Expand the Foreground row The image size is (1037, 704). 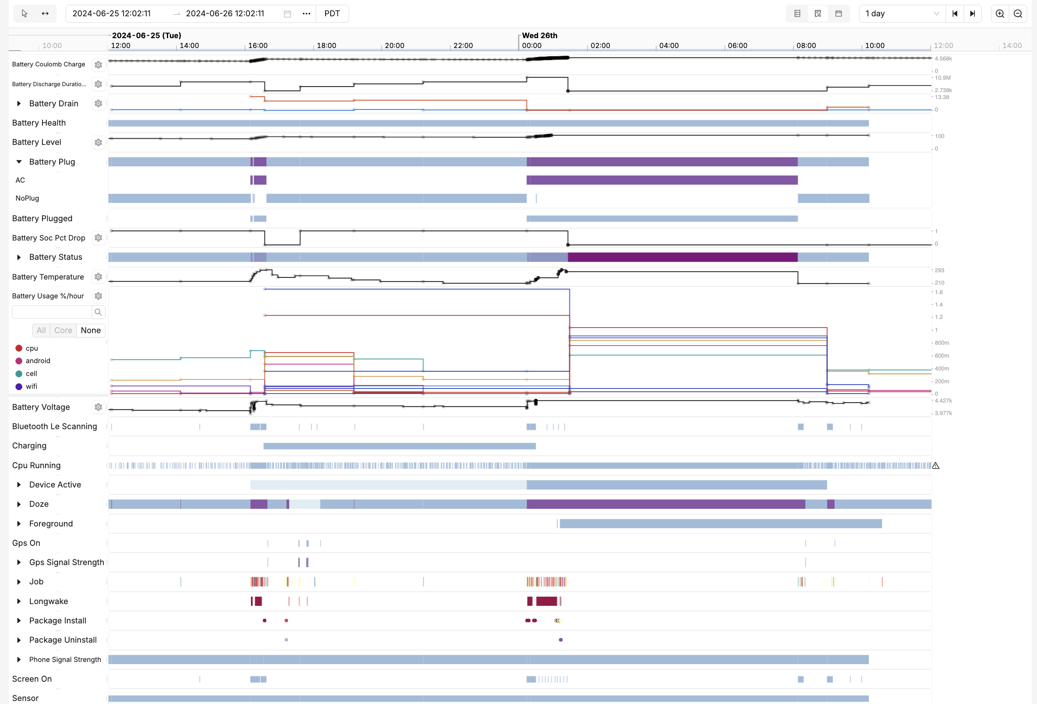19,523
